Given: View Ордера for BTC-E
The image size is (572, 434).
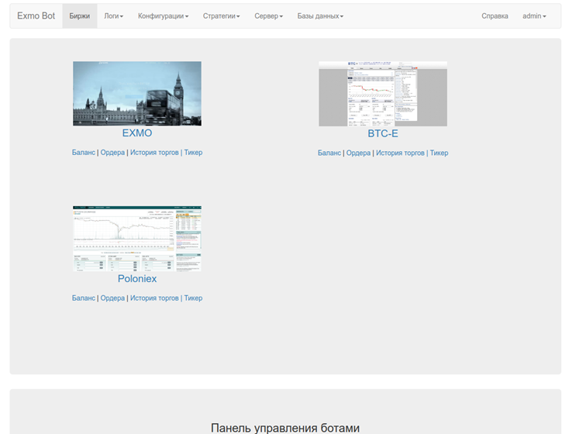Looking at the screenshot, I should click(358, 153).
